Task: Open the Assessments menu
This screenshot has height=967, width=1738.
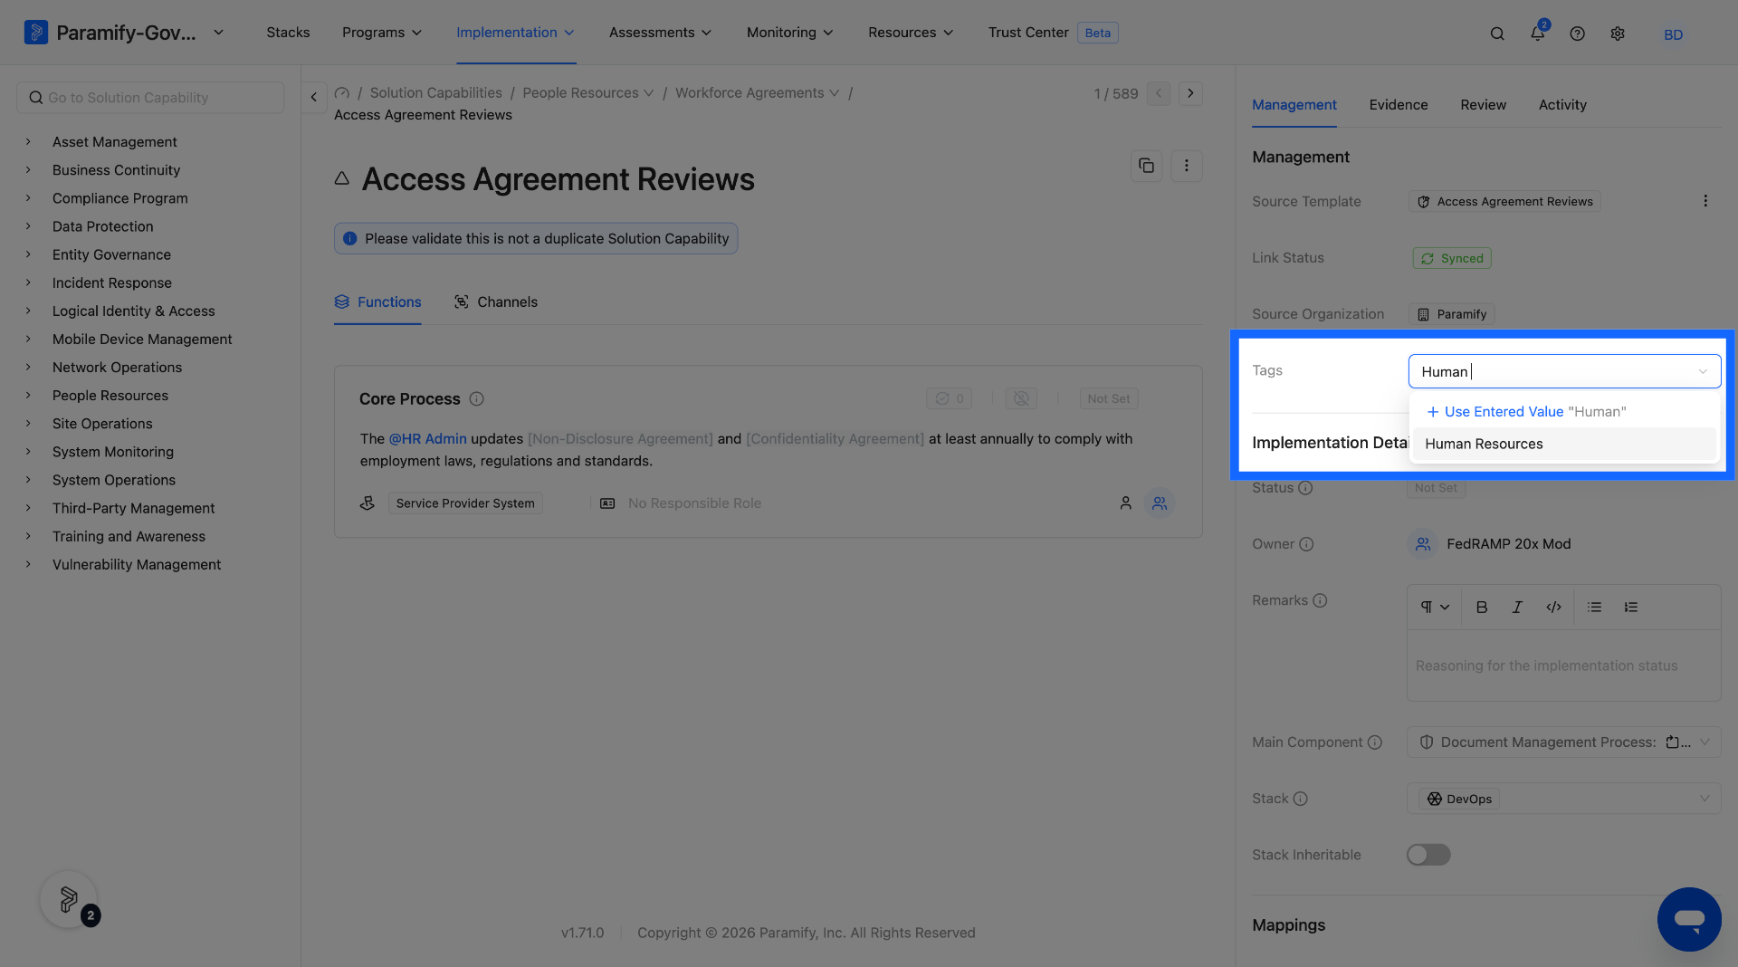Action: coord(660,33)
